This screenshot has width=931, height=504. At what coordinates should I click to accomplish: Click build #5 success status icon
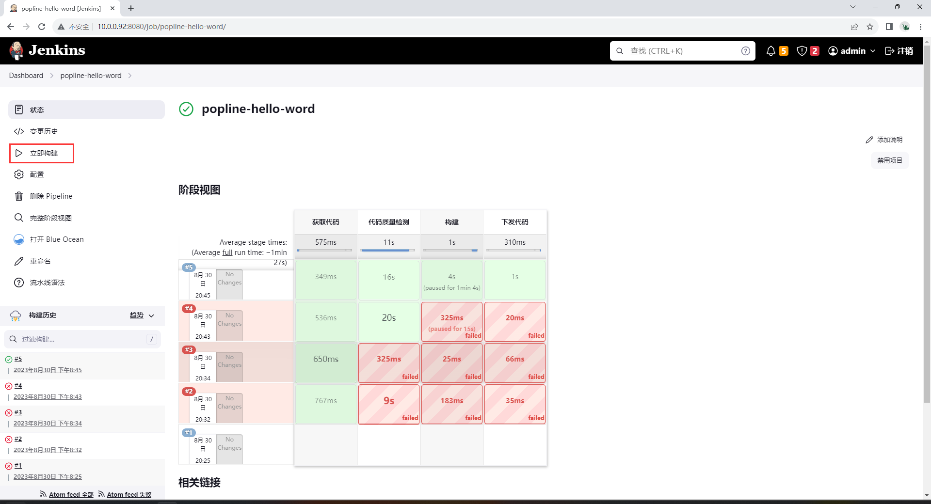(x=9, y=360)
